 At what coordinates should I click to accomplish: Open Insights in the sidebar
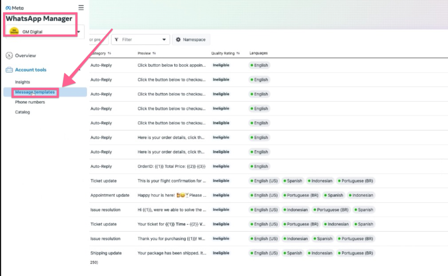coord(23,82)
